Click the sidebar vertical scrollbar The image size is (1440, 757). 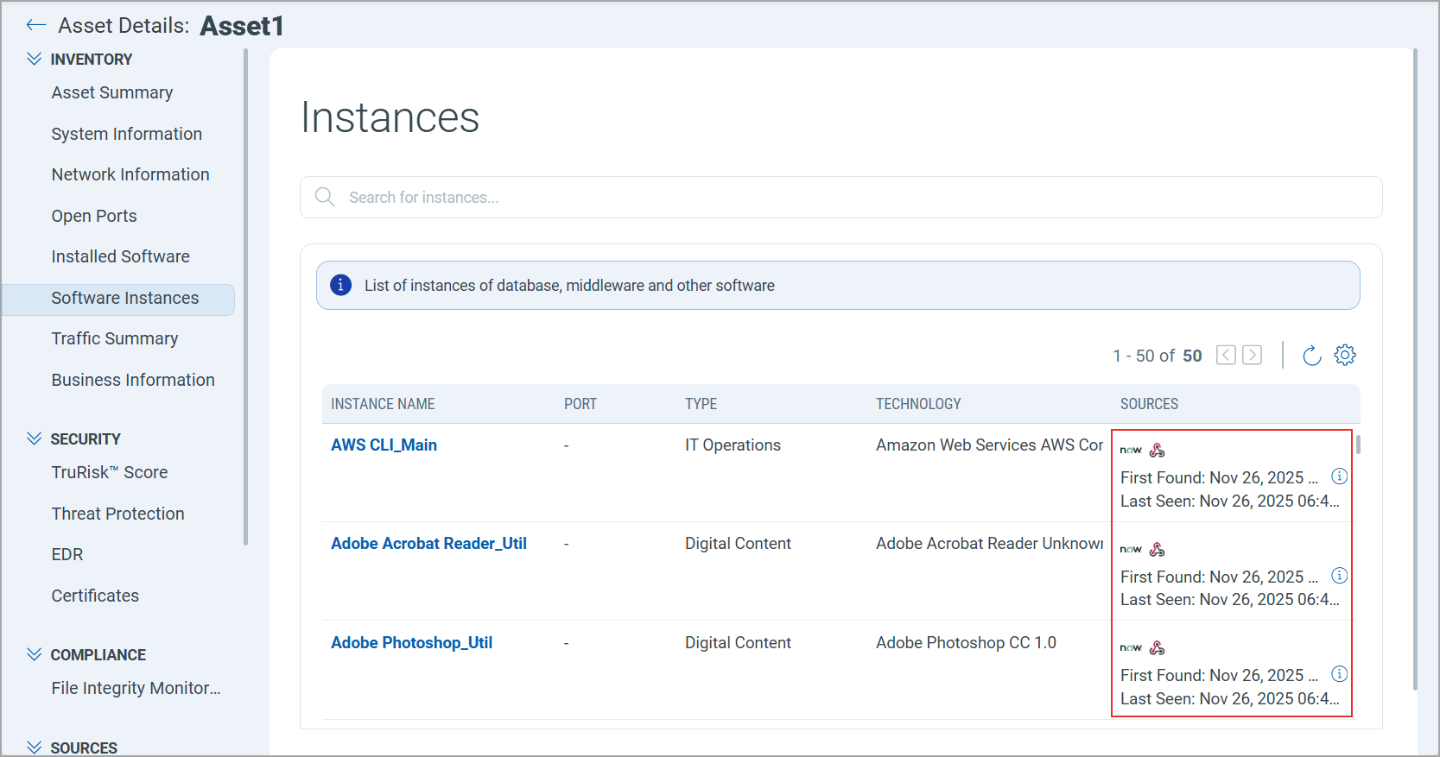246,293
